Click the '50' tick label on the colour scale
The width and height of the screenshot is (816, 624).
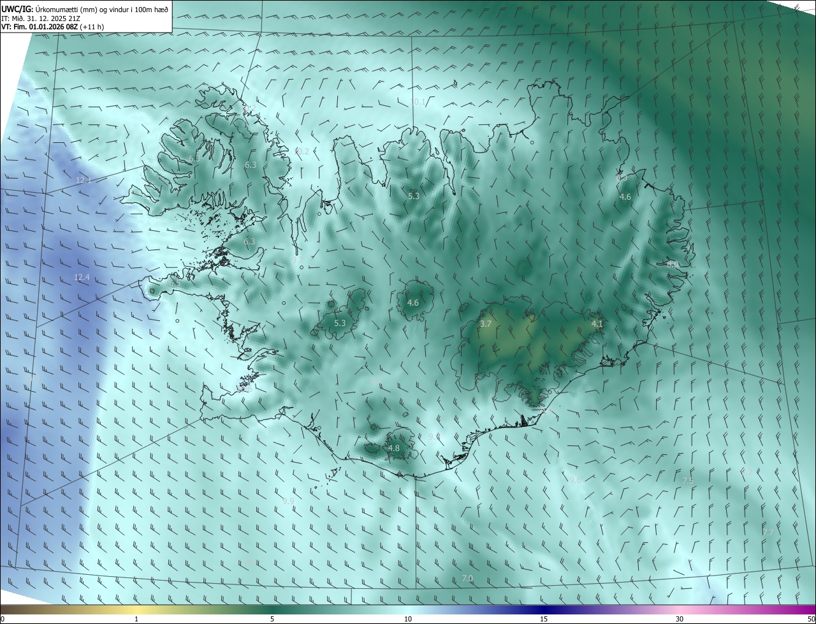pyautogui.click(x=811, y=620)
